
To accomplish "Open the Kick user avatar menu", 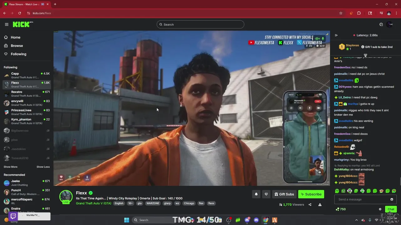I will [x=389, y=24].
